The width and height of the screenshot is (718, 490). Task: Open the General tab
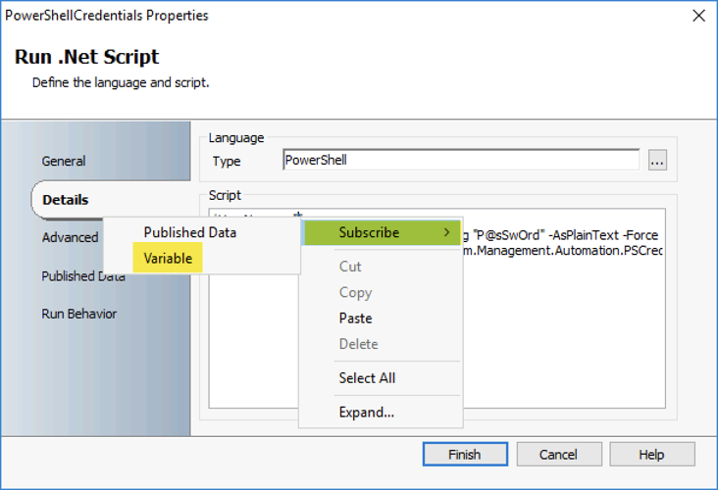pyautogui.click(x=64, y=161)
